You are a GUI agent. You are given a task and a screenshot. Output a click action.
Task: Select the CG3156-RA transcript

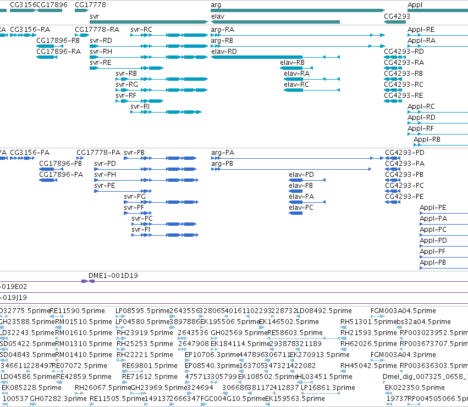23,35
